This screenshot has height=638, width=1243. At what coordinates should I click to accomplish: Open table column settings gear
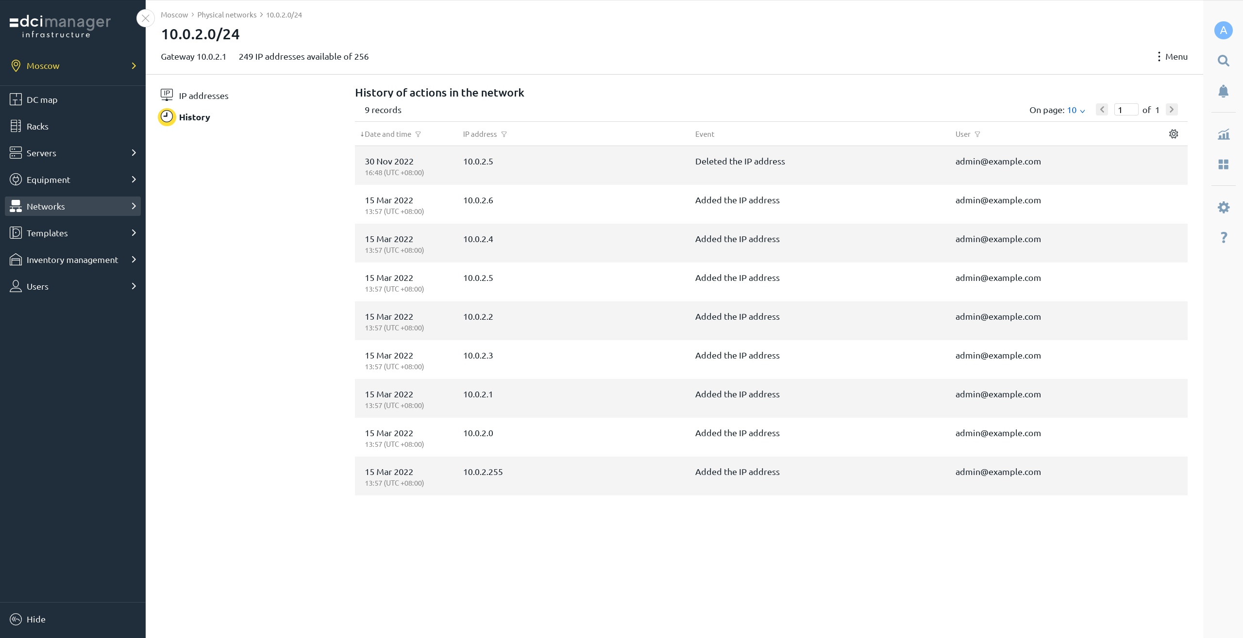(x=1173, y=134)
